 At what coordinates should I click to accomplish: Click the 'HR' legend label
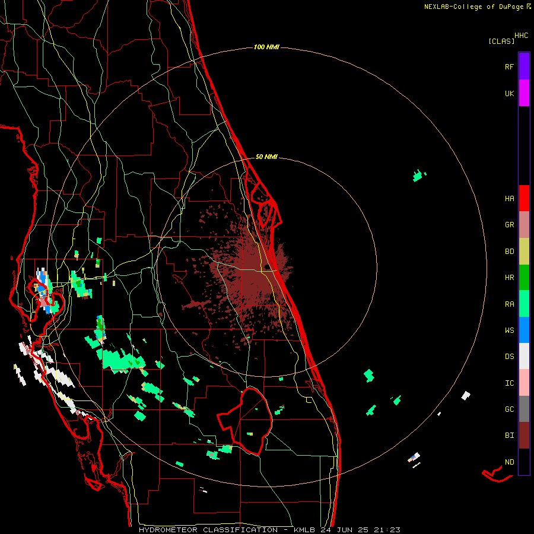(x=509, y=278)
